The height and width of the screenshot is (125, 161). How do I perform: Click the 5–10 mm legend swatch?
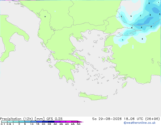28,122
